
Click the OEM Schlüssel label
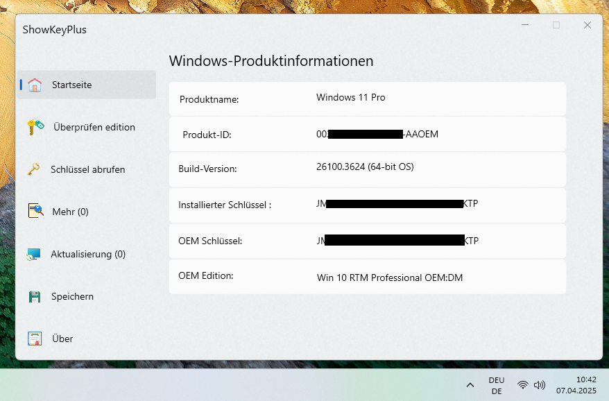[210, 241]
